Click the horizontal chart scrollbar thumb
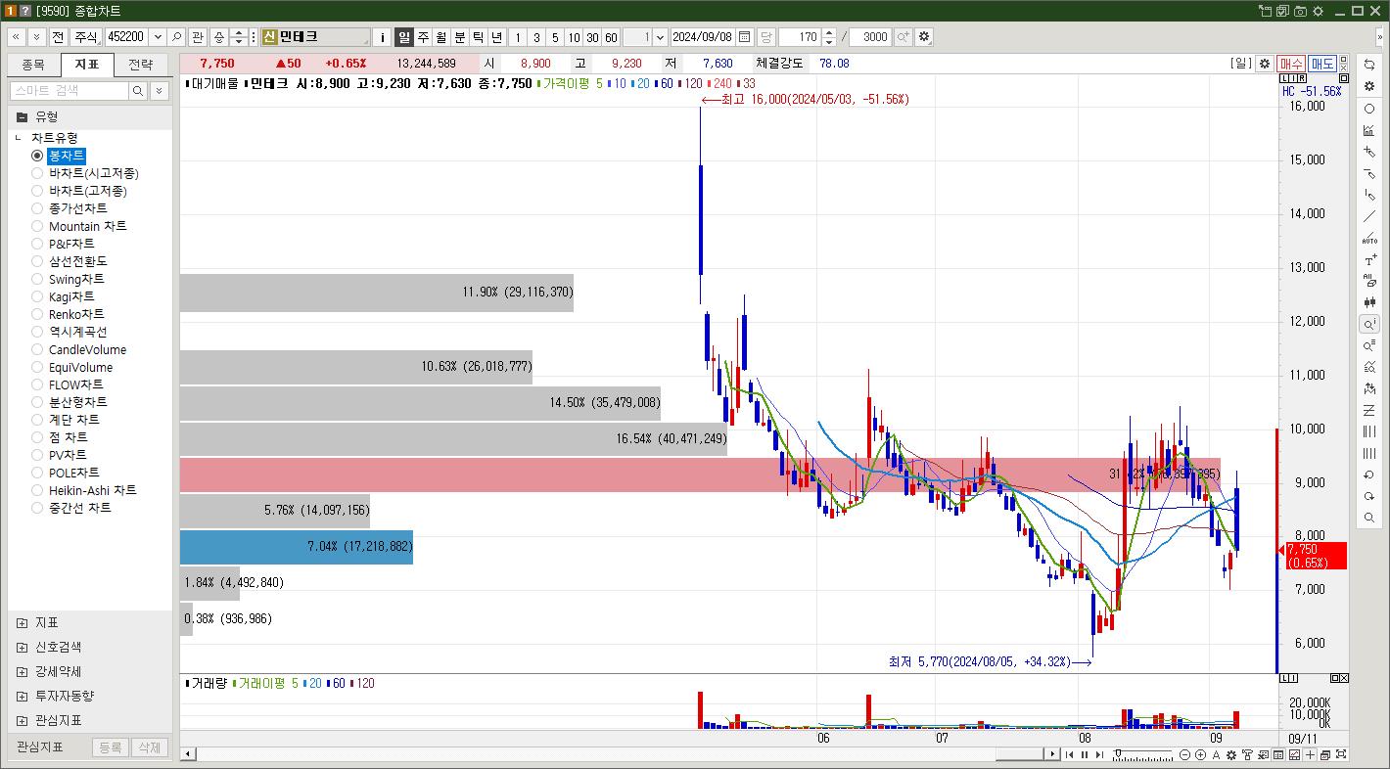 tap(1020, 754)
